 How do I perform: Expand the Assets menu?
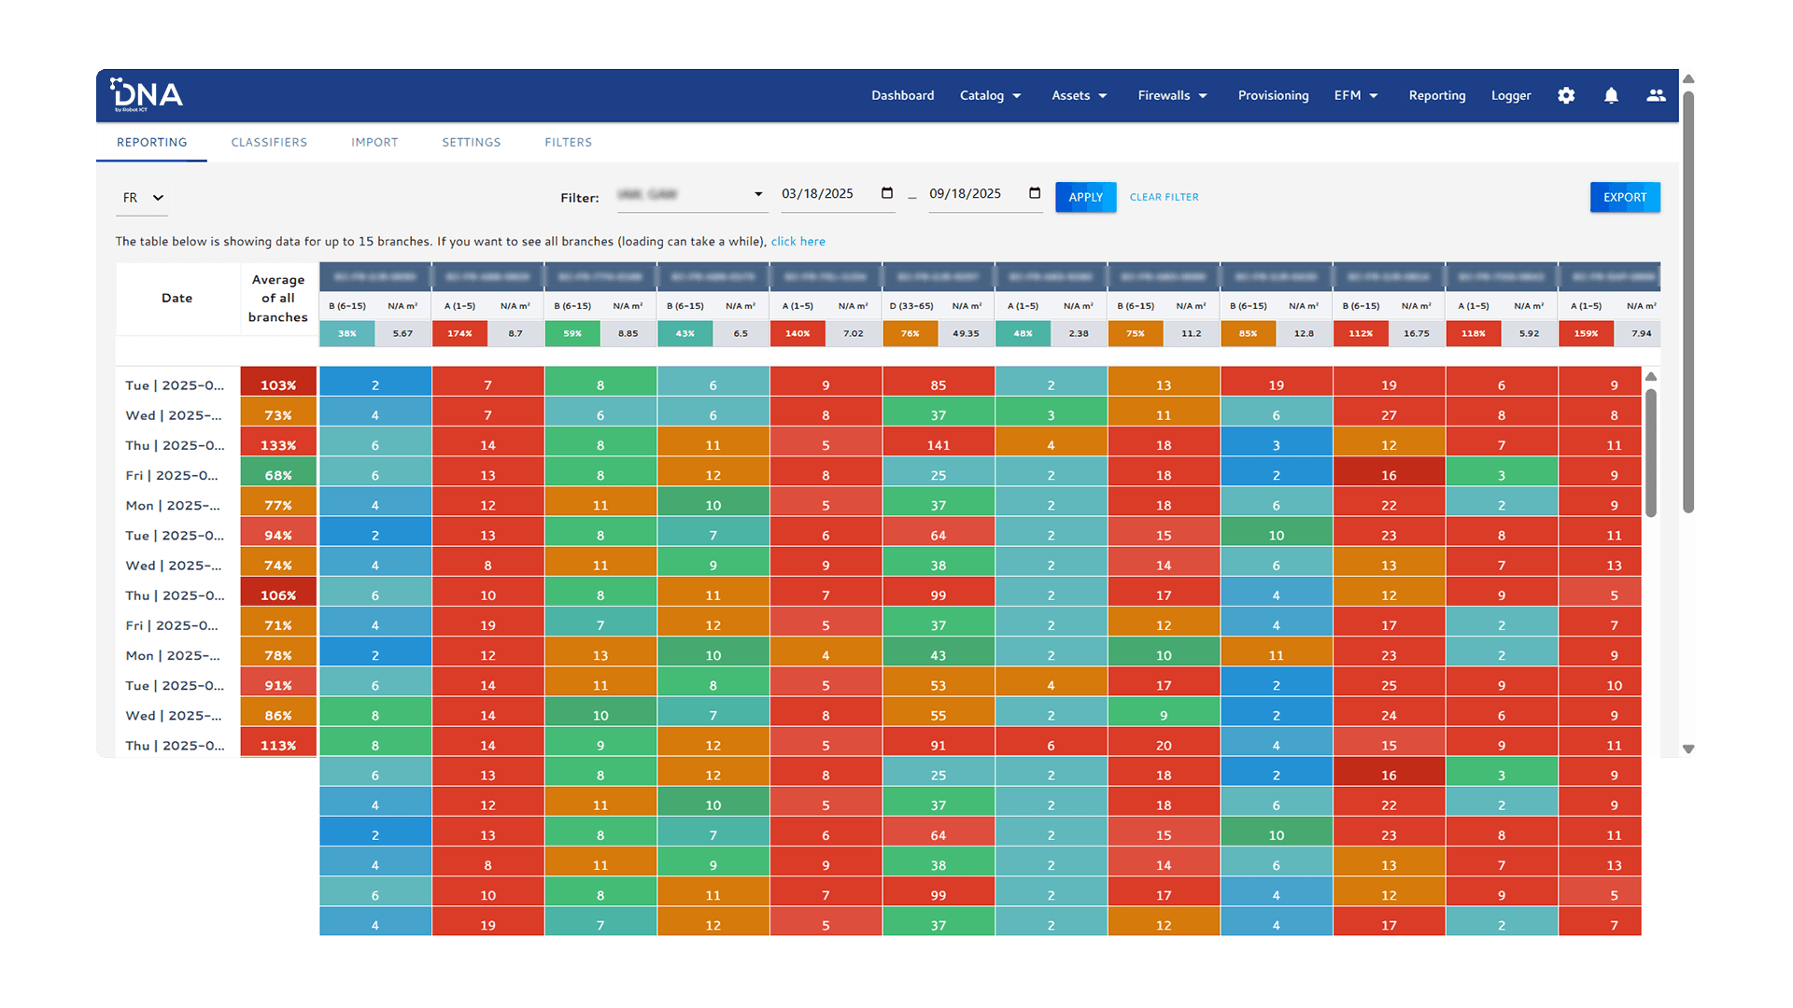pos(1080,95)
